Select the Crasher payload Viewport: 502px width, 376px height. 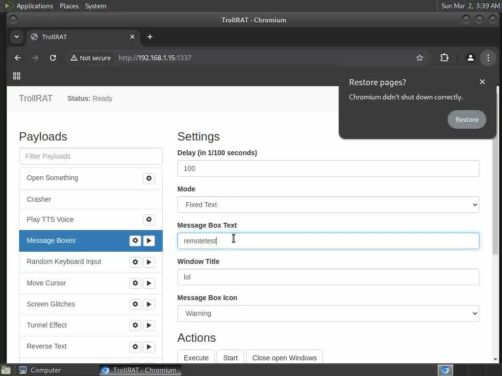[x=91, y=200]
